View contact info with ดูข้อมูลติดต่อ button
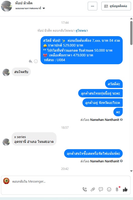Image resolution: width=133 pixels, height=200 pixels. 116,6
